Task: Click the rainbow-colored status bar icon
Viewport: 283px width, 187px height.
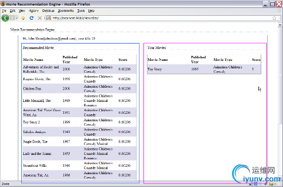Action: click(271, 184)
